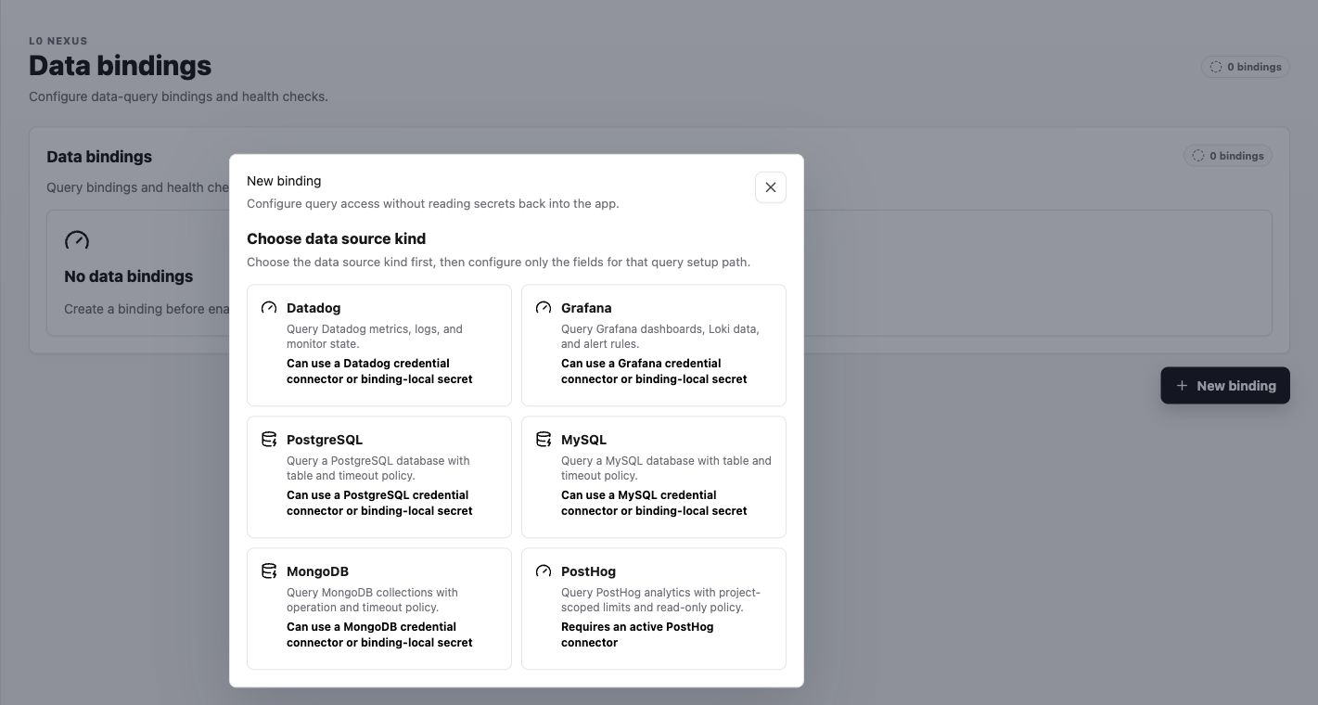Click the PostgreSQL database icon
The height and width of the screenshot is (705, 1318).
pos(269,440)
